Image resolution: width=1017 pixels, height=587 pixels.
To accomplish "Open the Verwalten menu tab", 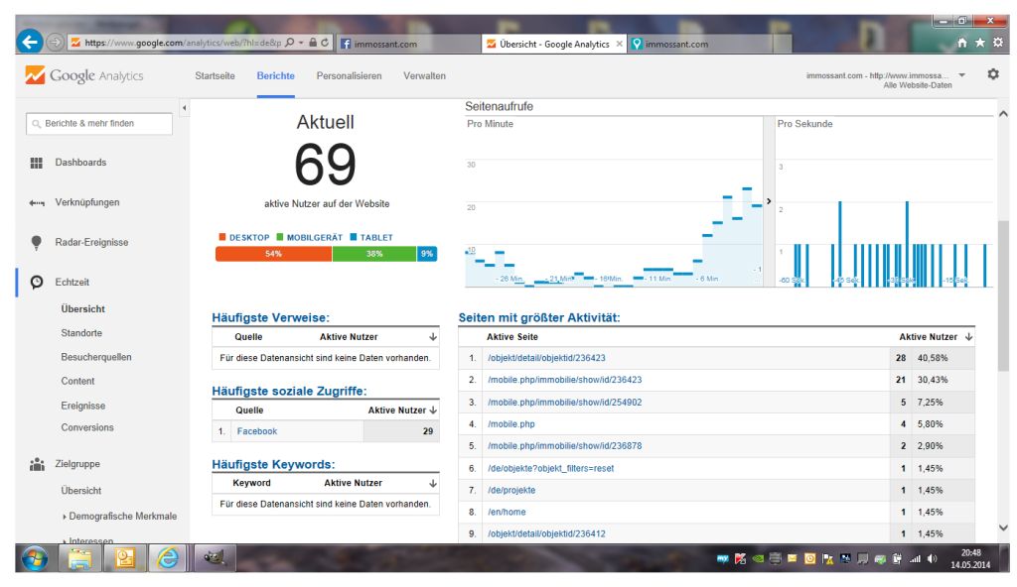I will pos(424,76).
